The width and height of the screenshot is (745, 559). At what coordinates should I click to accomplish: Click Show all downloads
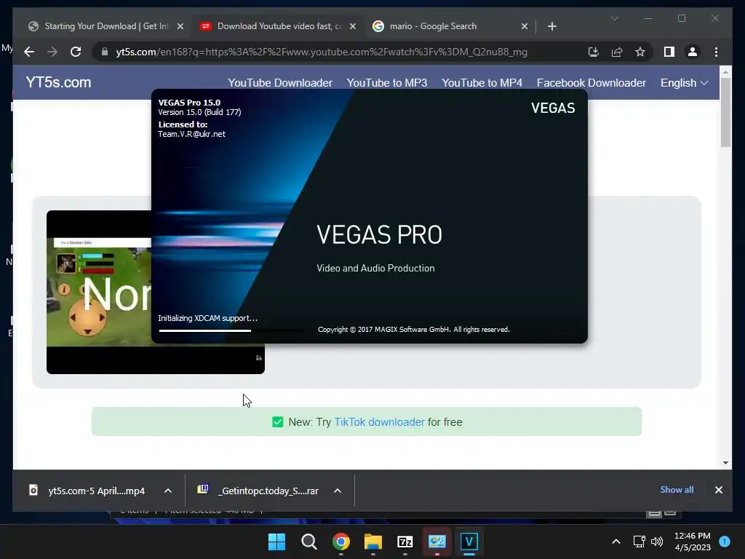tap(677, 490)
